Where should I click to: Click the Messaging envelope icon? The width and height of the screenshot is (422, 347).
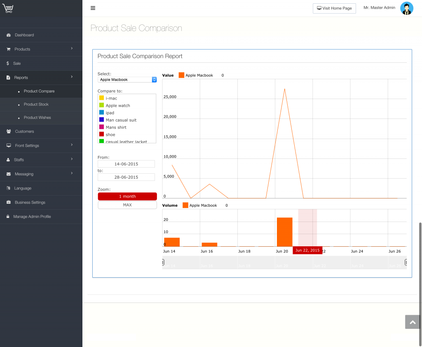click(x=9, y=174)
